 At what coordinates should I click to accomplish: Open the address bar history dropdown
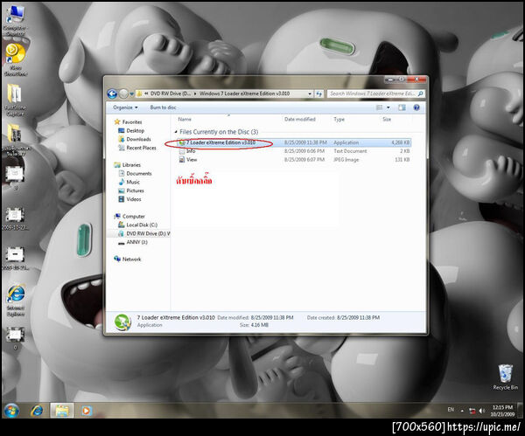310,94
